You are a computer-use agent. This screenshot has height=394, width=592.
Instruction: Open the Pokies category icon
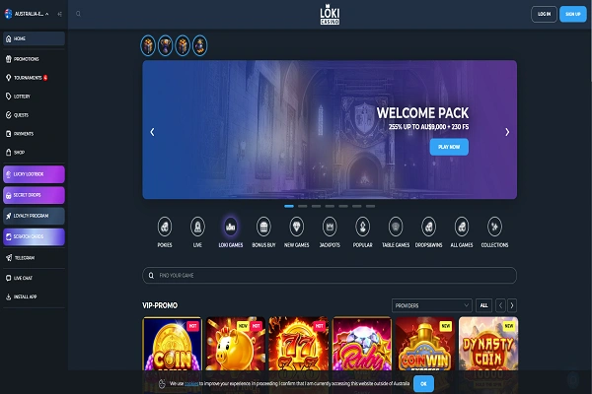point(165,227)
